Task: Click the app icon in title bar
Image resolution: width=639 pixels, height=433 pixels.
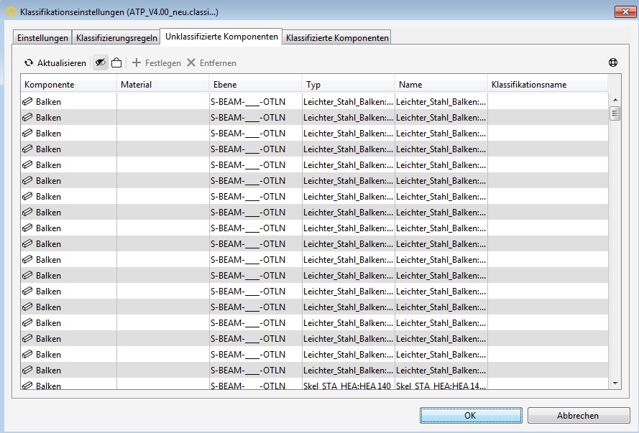Action: tap(11, 12)
